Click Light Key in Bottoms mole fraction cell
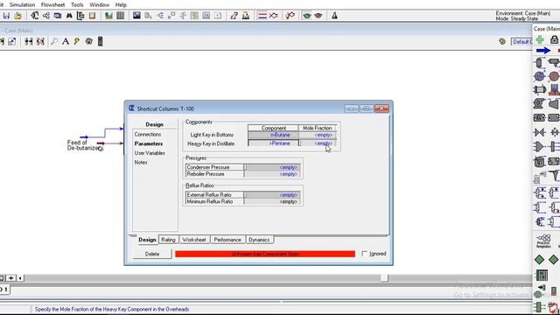Image resolution: width=560 pixels, height=315 pixels. pyautogui.click(x=318, y=135)
